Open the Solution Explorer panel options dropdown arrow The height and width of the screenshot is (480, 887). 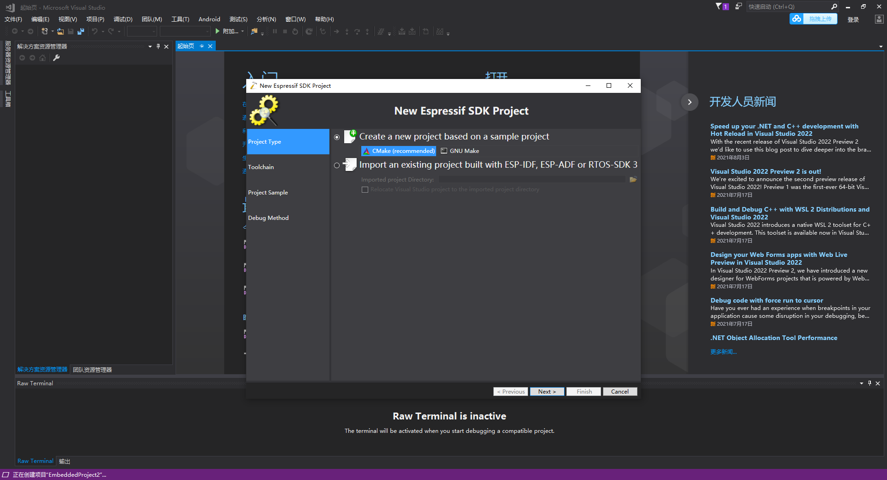[x=150, y=46]
